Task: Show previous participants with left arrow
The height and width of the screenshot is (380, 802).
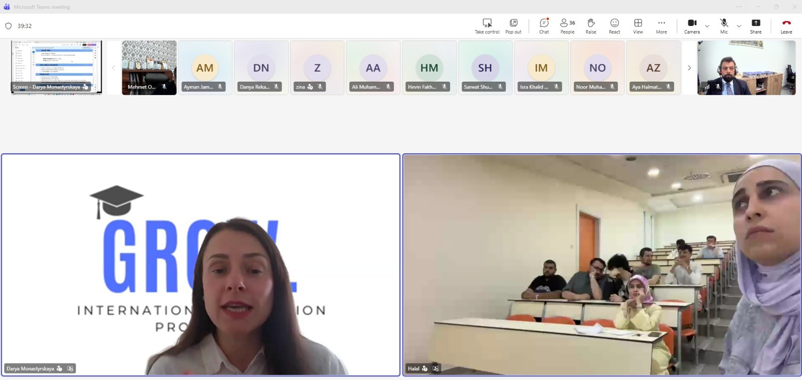Action: 113,68
